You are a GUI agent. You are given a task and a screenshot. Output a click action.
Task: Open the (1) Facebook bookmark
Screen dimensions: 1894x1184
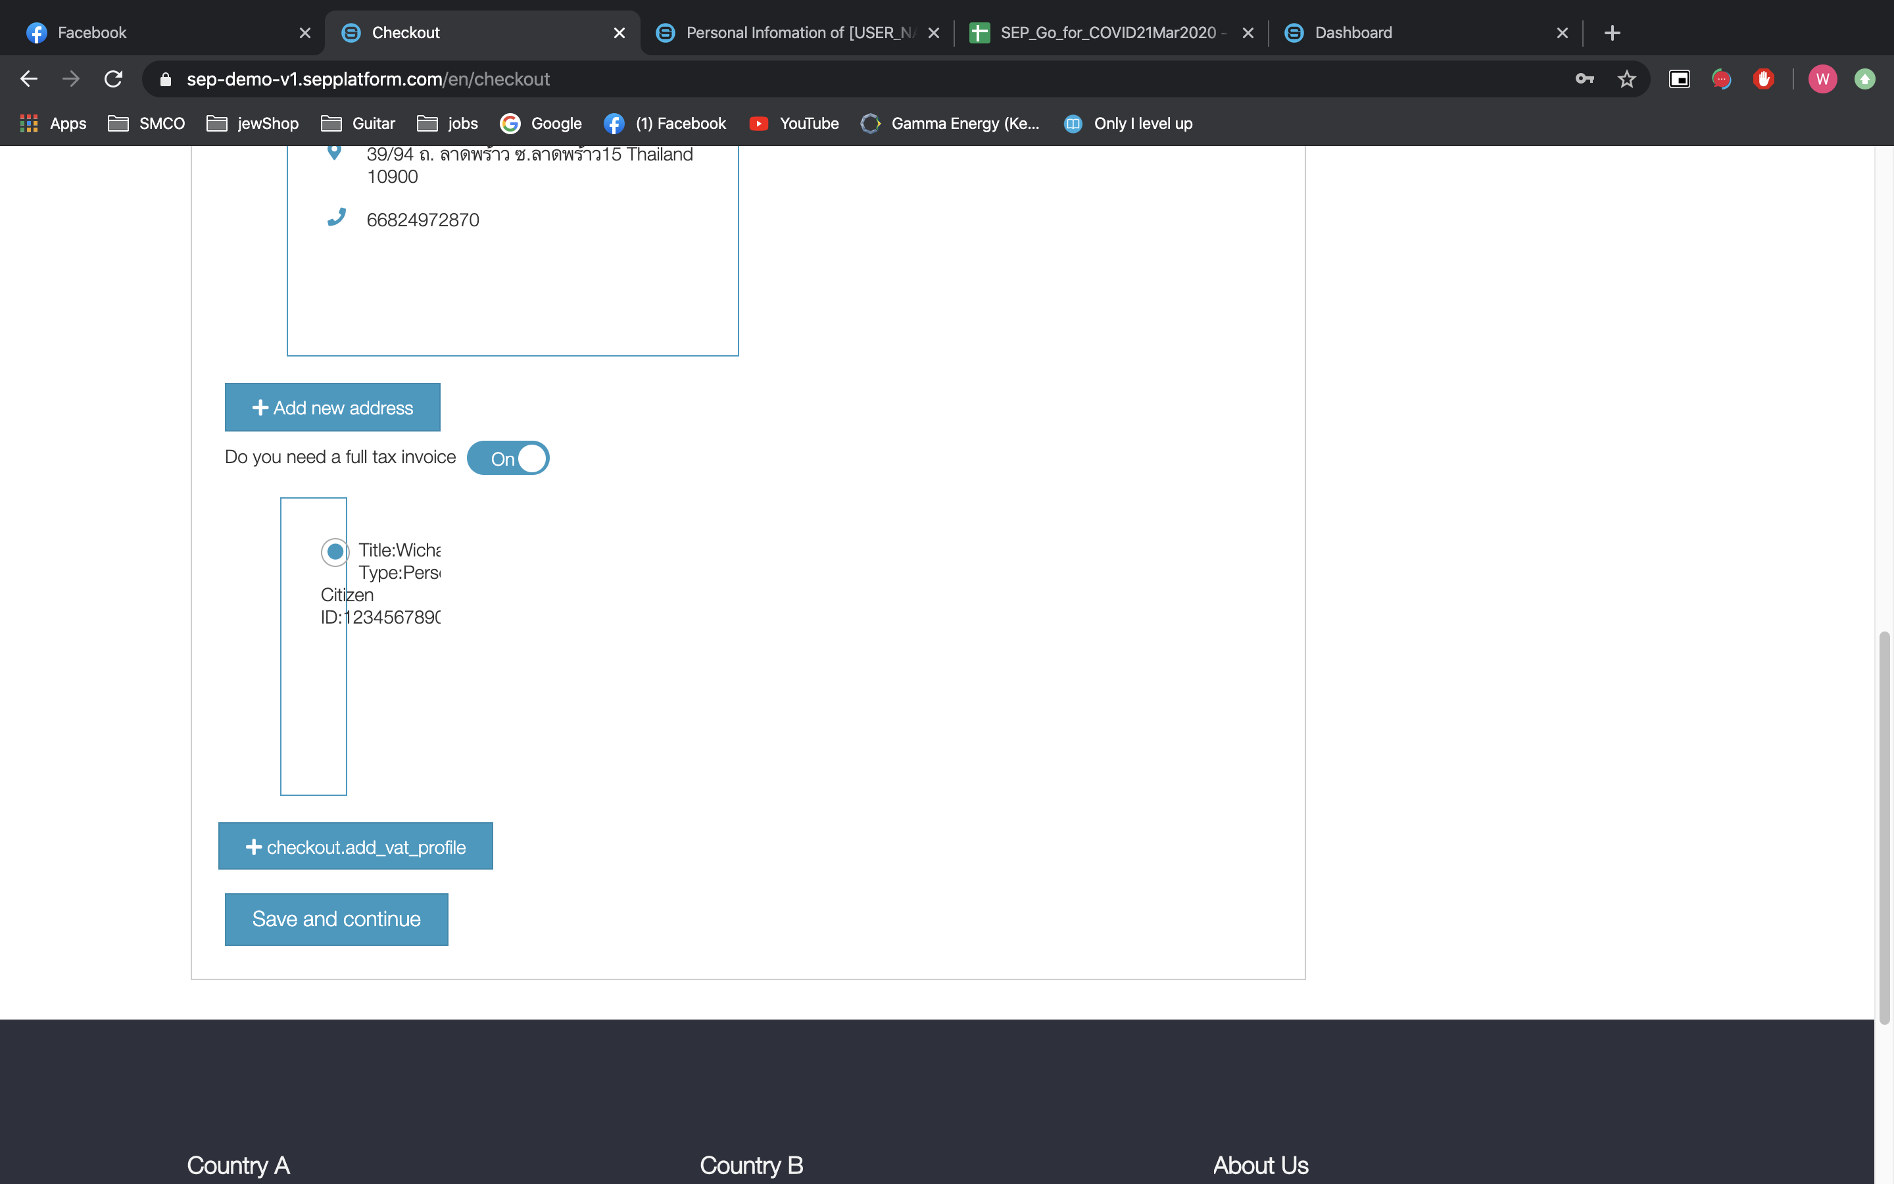pos(666,124)
